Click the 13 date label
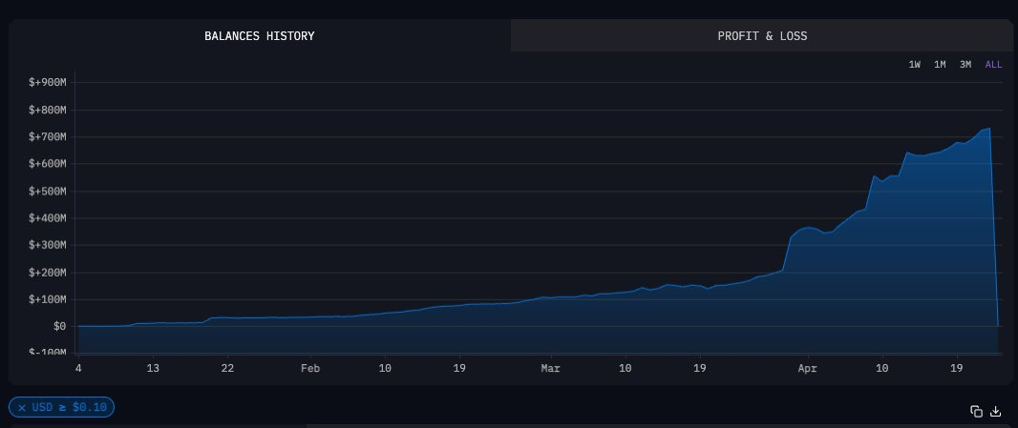The image size is (1018, 428). coord(153,368)
